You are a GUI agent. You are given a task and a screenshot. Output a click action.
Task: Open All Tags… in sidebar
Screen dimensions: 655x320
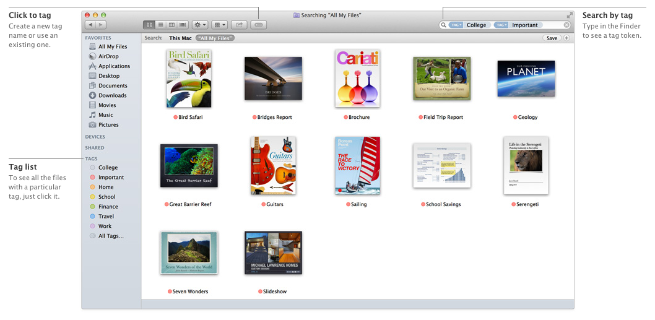(x=108, y=236)
